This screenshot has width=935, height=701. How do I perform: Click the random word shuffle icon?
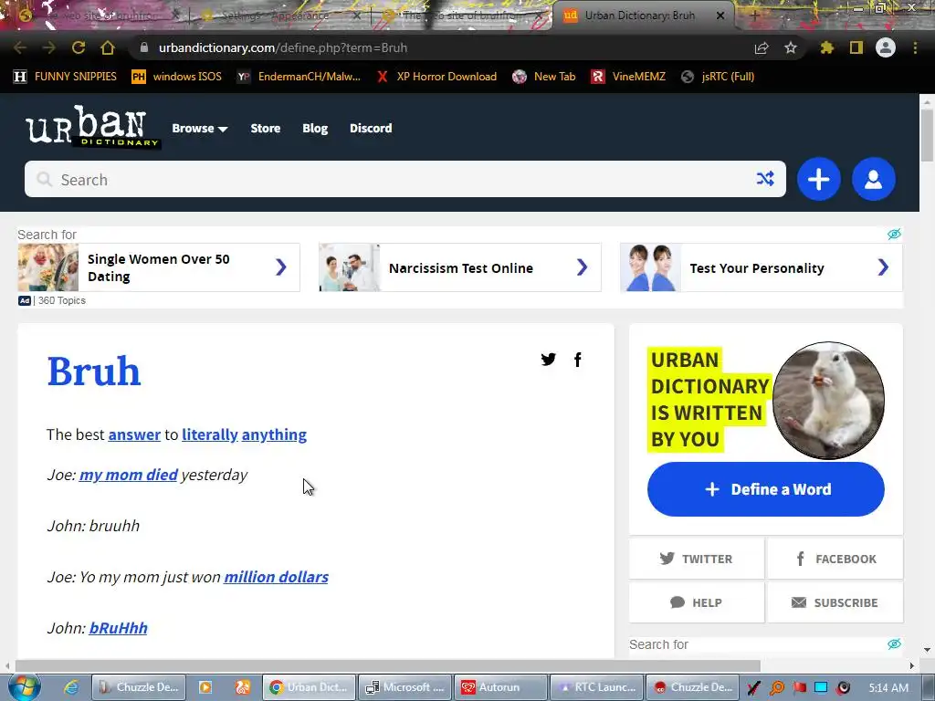click(x=765, y=178)
